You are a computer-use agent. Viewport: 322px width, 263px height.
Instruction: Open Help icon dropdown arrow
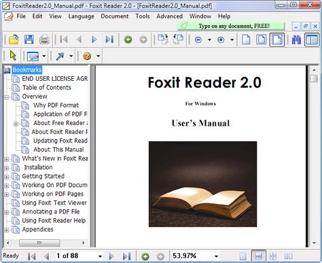coord(98,56)
